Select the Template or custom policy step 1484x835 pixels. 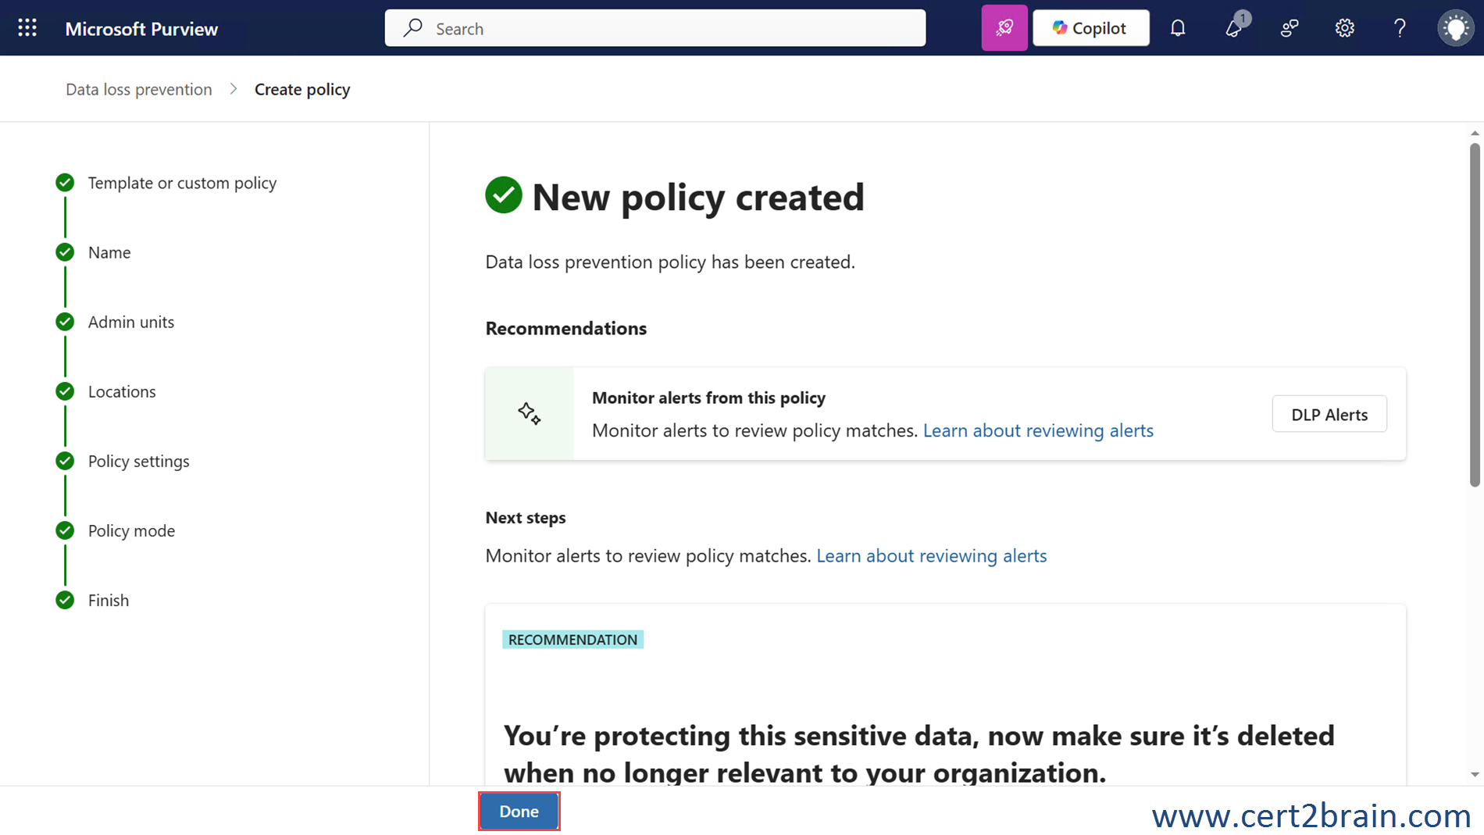182,183
